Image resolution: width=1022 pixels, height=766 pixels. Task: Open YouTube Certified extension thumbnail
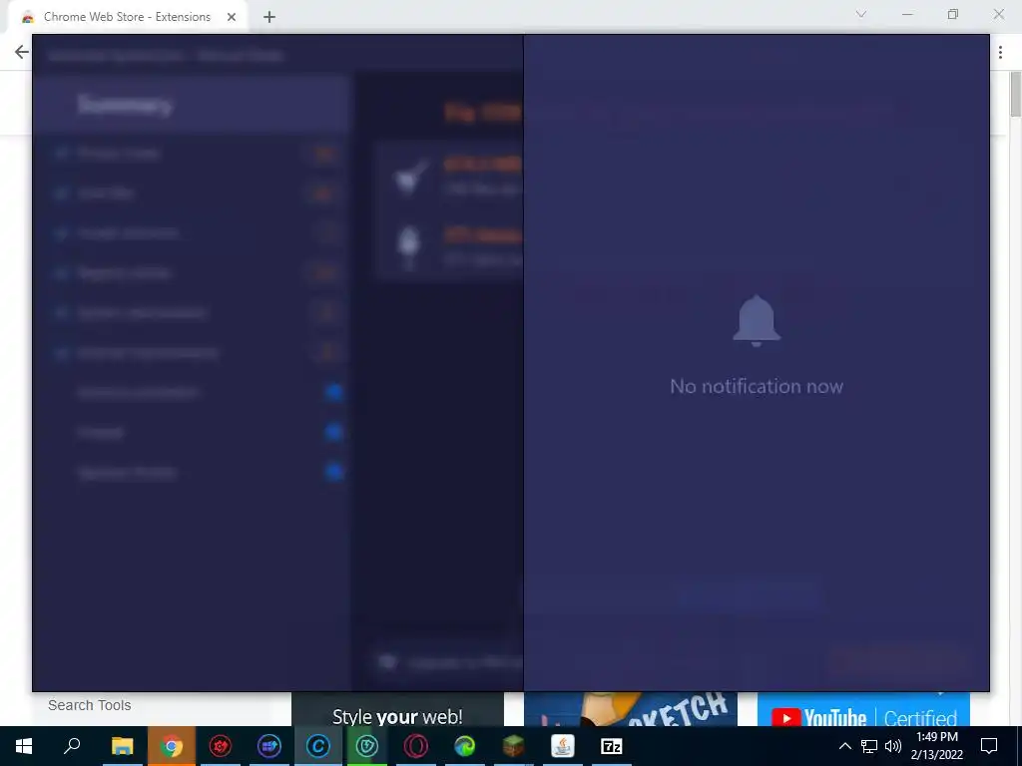tap(863, 709)
